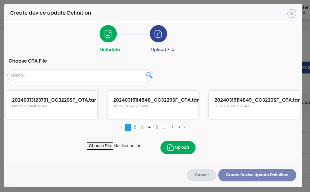Jump to last page with double arrow

(184, 127)
